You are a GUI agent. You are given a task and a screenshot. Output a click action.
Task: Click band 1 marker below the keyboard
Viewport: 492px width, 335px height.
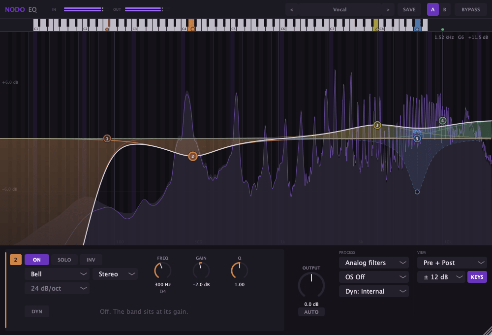(x=107, y=29)
